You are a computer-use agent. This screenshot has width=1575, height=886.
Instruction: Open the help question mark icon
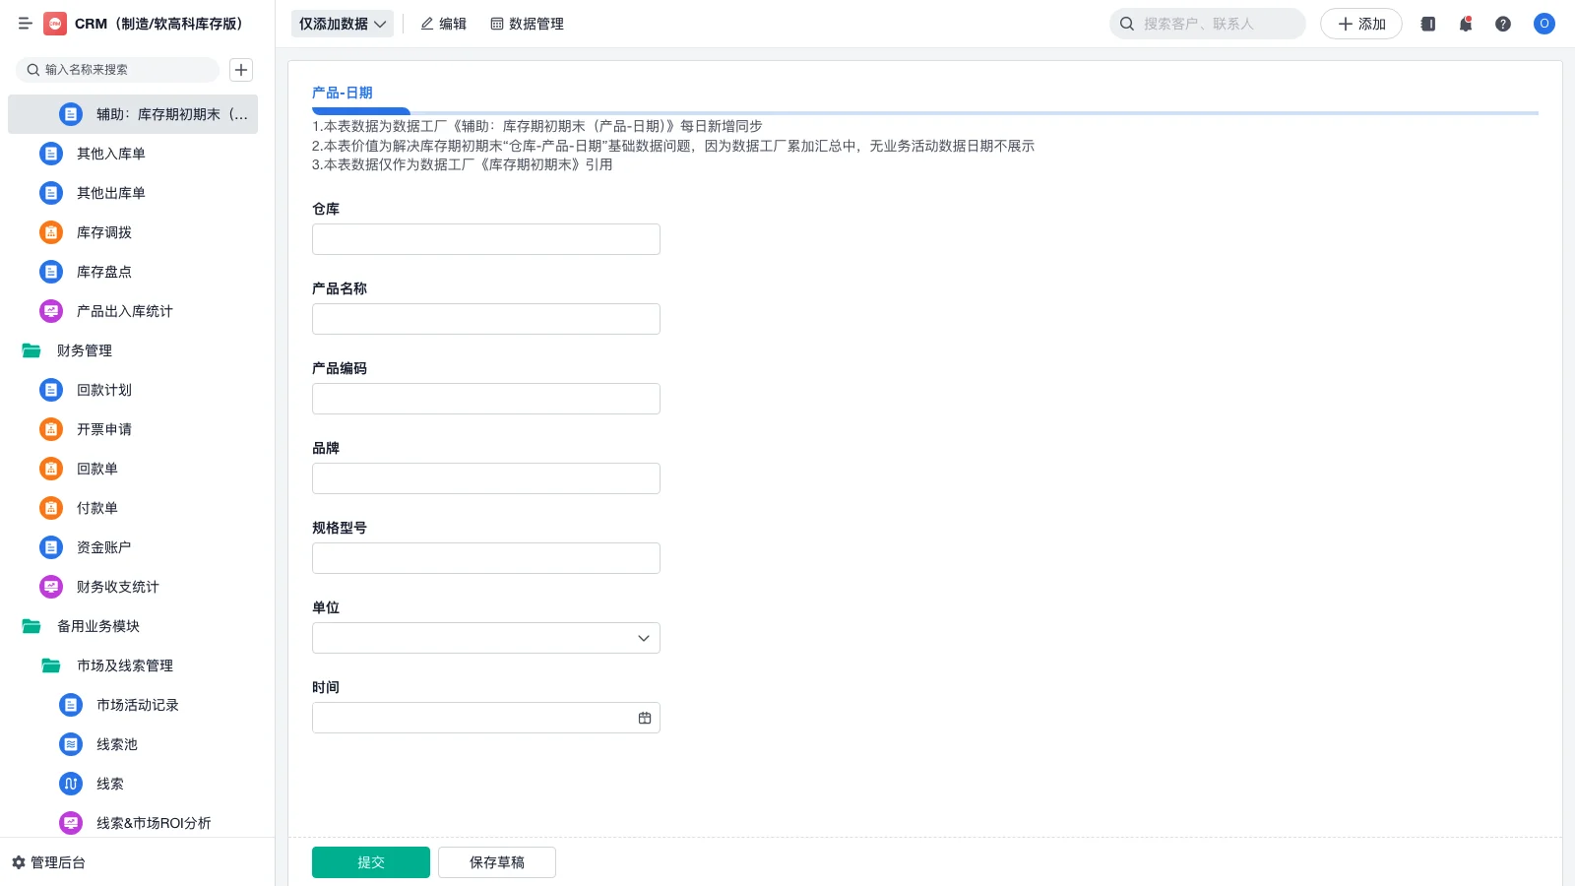1503,24
